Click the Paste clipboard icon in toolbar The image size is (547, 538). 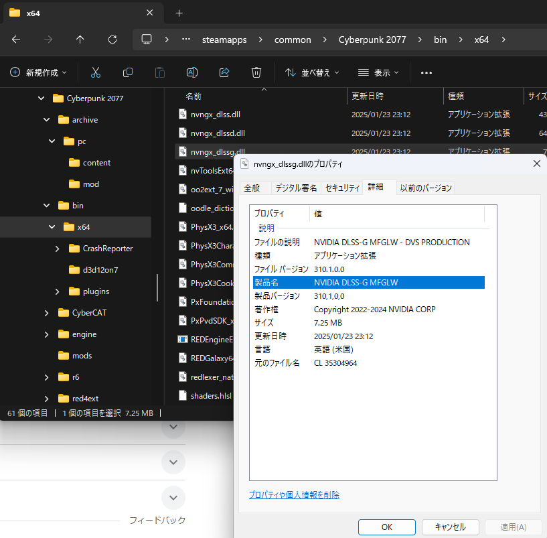click(x=160, y=72)
